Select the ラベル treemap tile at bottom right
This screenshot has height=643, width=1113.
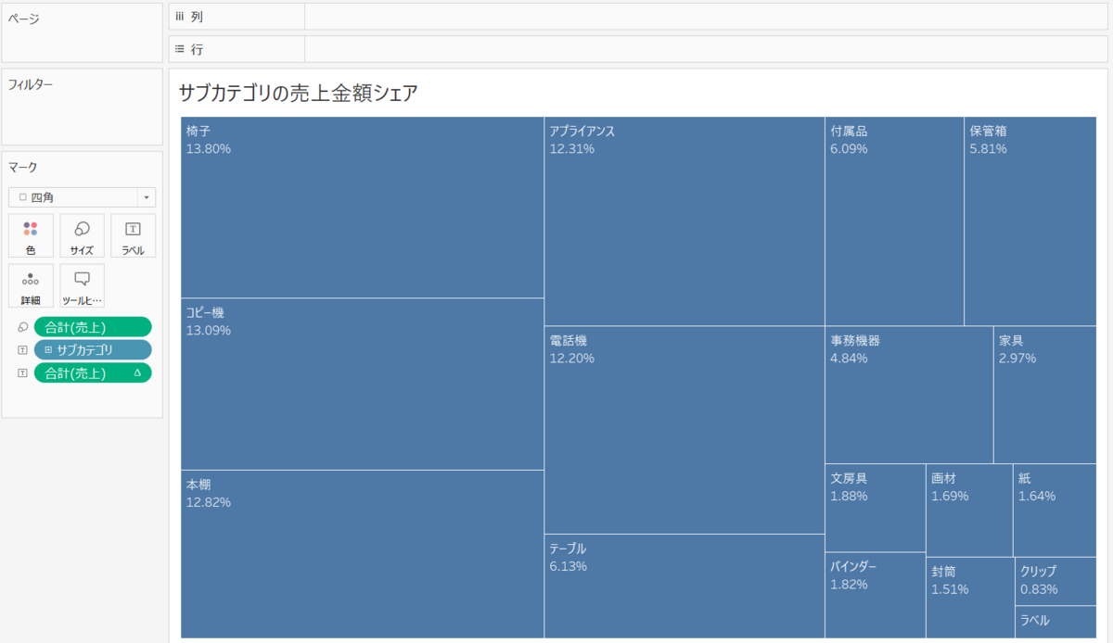coord(1056,623)
